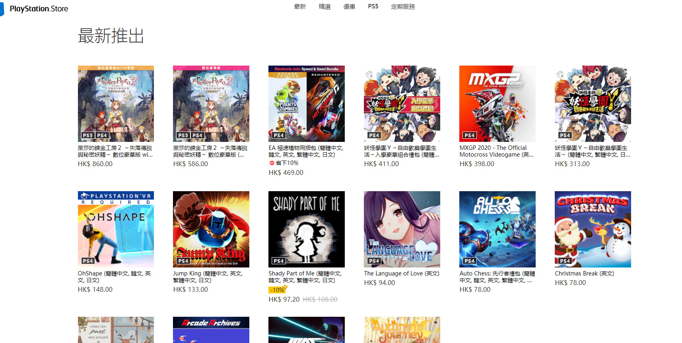Click the Auto Chess: 先行者禮包 title
682x343 pixels.
[497, 277]
